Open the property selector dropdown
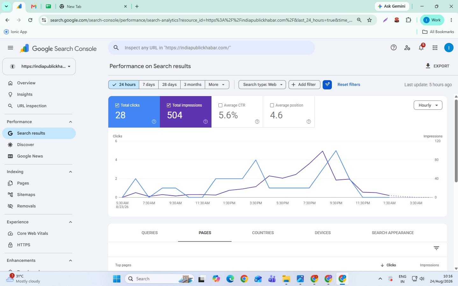Image resolution: width=458 pixels, height=286 pixels. [x=39, y=66]
